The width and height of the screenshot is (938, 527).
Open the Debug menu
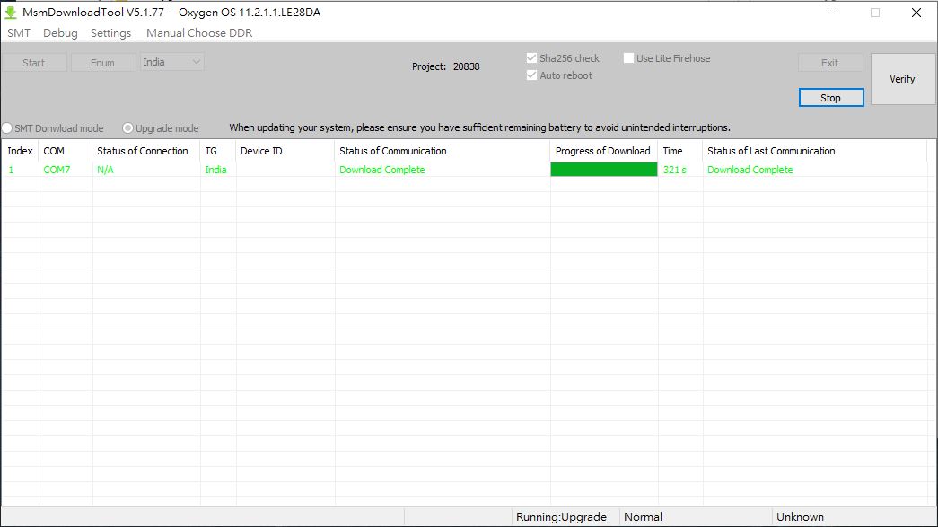(60, 33)
